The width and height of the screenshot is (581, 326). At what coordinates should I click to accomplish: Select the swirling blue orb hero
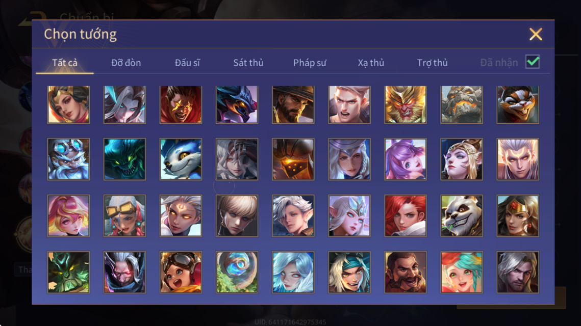tap(237, 273)
